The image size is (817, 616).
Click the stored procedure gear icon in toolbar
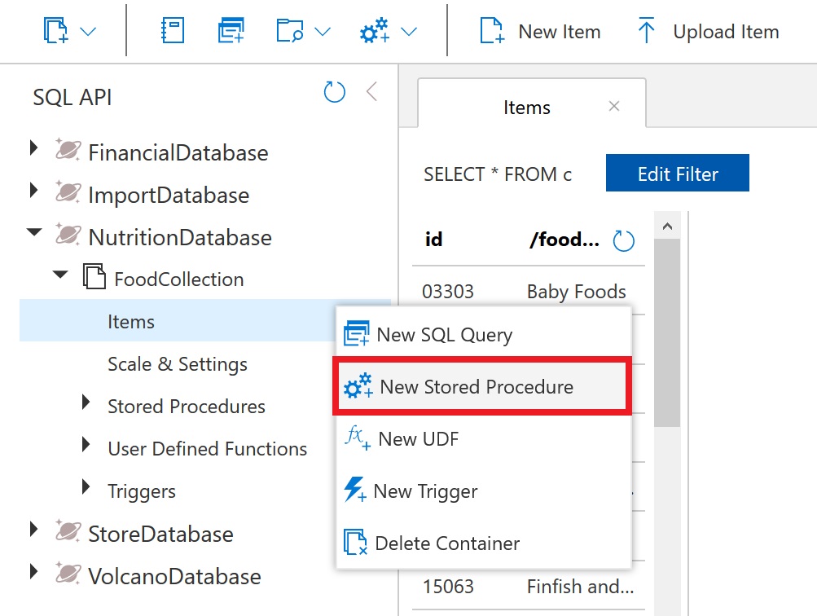pos(374,30)
